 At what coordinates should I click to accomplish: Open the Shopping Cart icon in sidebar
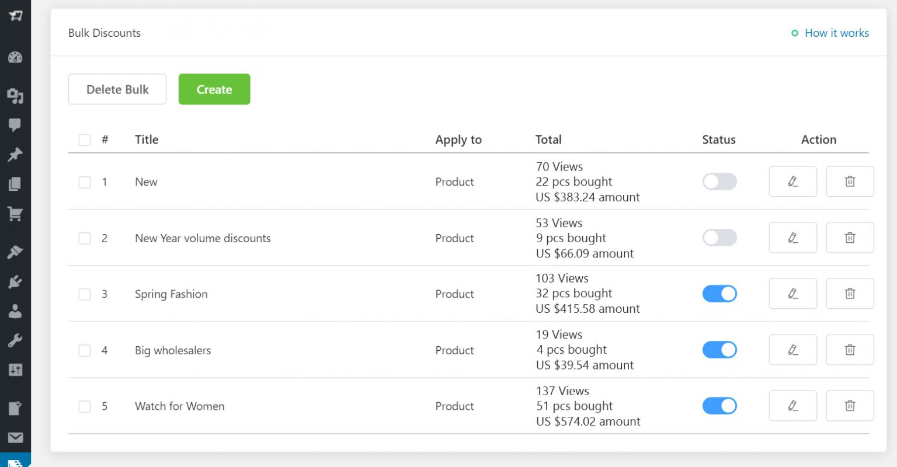(x=15, y=214)
